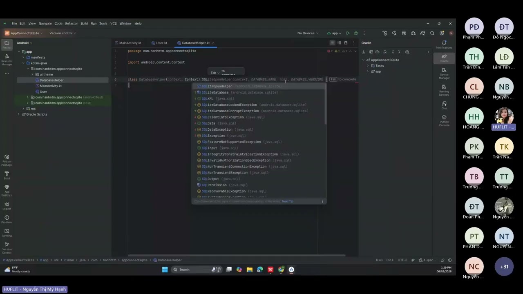Open the Version control dropdown
Screen dimensions: 523x294
coord(63,33)
